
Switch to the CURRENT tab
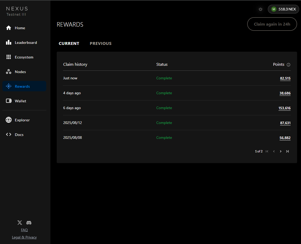[69, 44]
